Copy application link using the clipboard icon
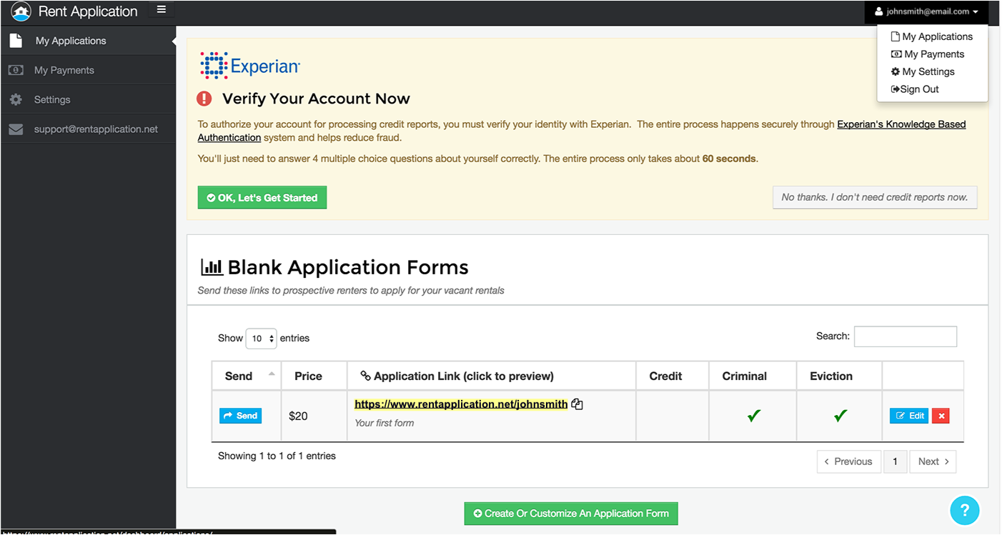 [577, 404]
